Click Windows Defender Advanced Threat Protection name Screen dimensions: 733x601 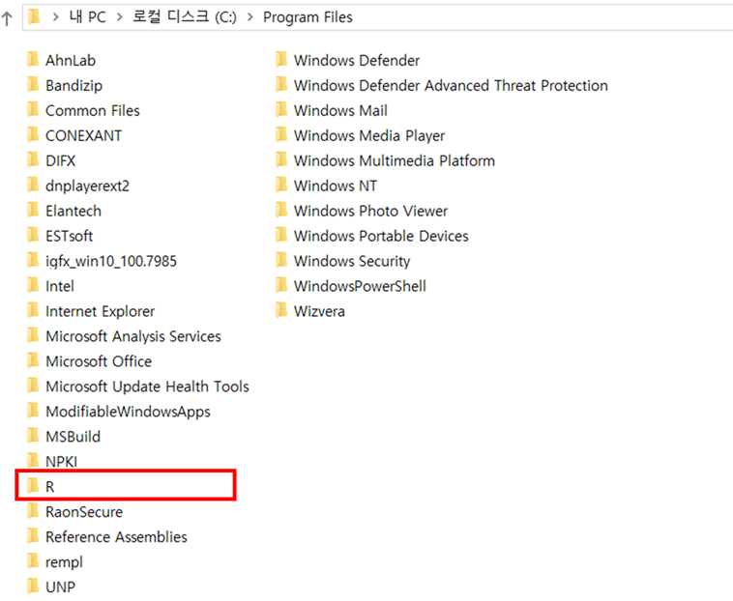pyautogui.click(x=451, y=85)
